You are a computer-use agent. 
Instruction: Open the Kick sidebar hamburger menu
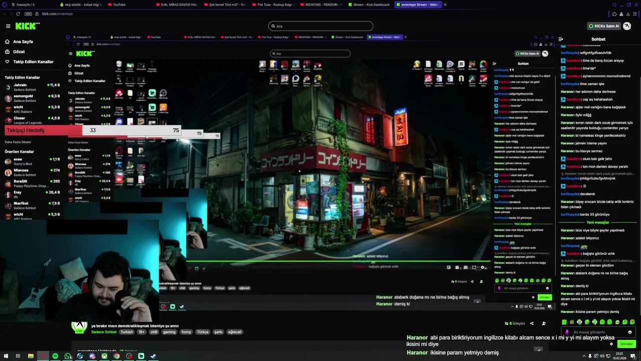(8, 26)
